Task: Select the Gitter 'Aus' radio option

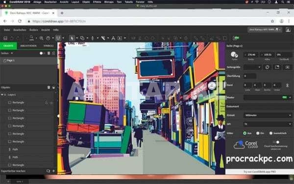Action: [x=245, y=133]
